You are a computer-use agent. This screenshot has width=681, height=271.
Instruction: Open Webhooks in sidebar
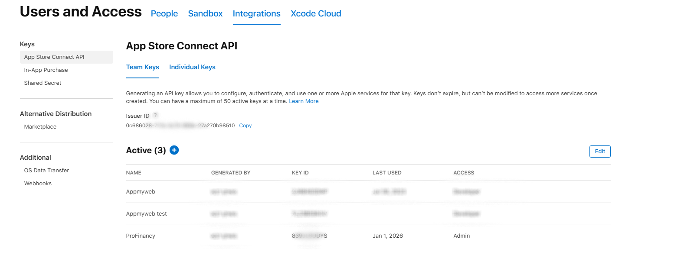tap(38, 184)
